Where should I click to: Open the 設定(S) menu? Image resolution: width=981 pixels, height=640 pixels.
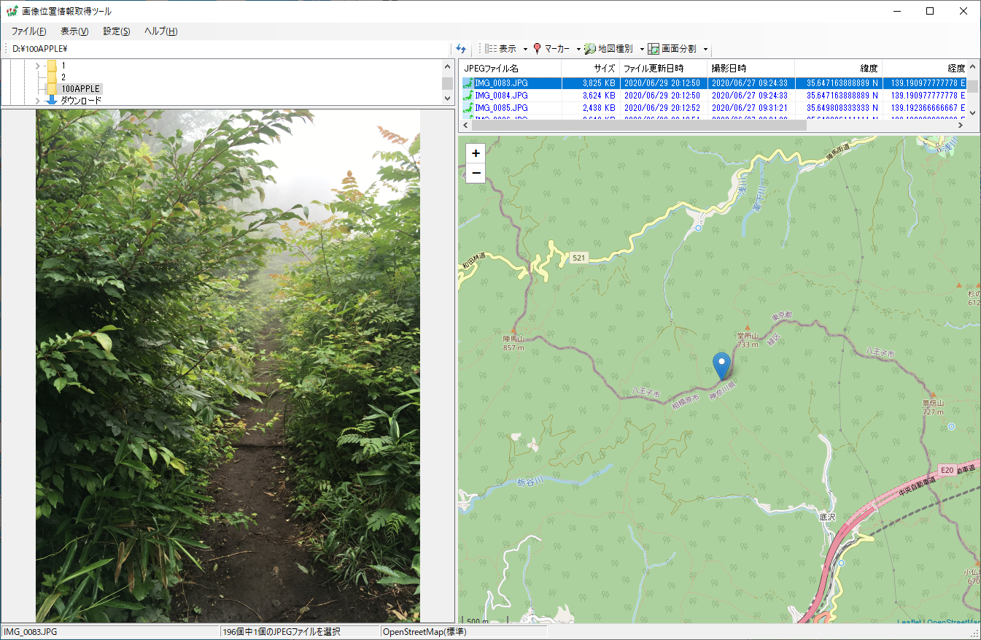tap(117, 31)
